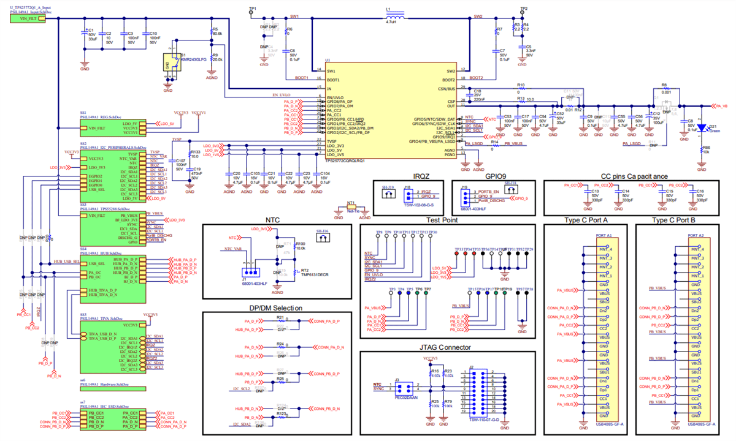Image resolution: width=736 pixels, height=441 pixels.
Task: Open the SS5 TIVA.SchDoc sheet symbol
Action: click(x=112, y=345)
